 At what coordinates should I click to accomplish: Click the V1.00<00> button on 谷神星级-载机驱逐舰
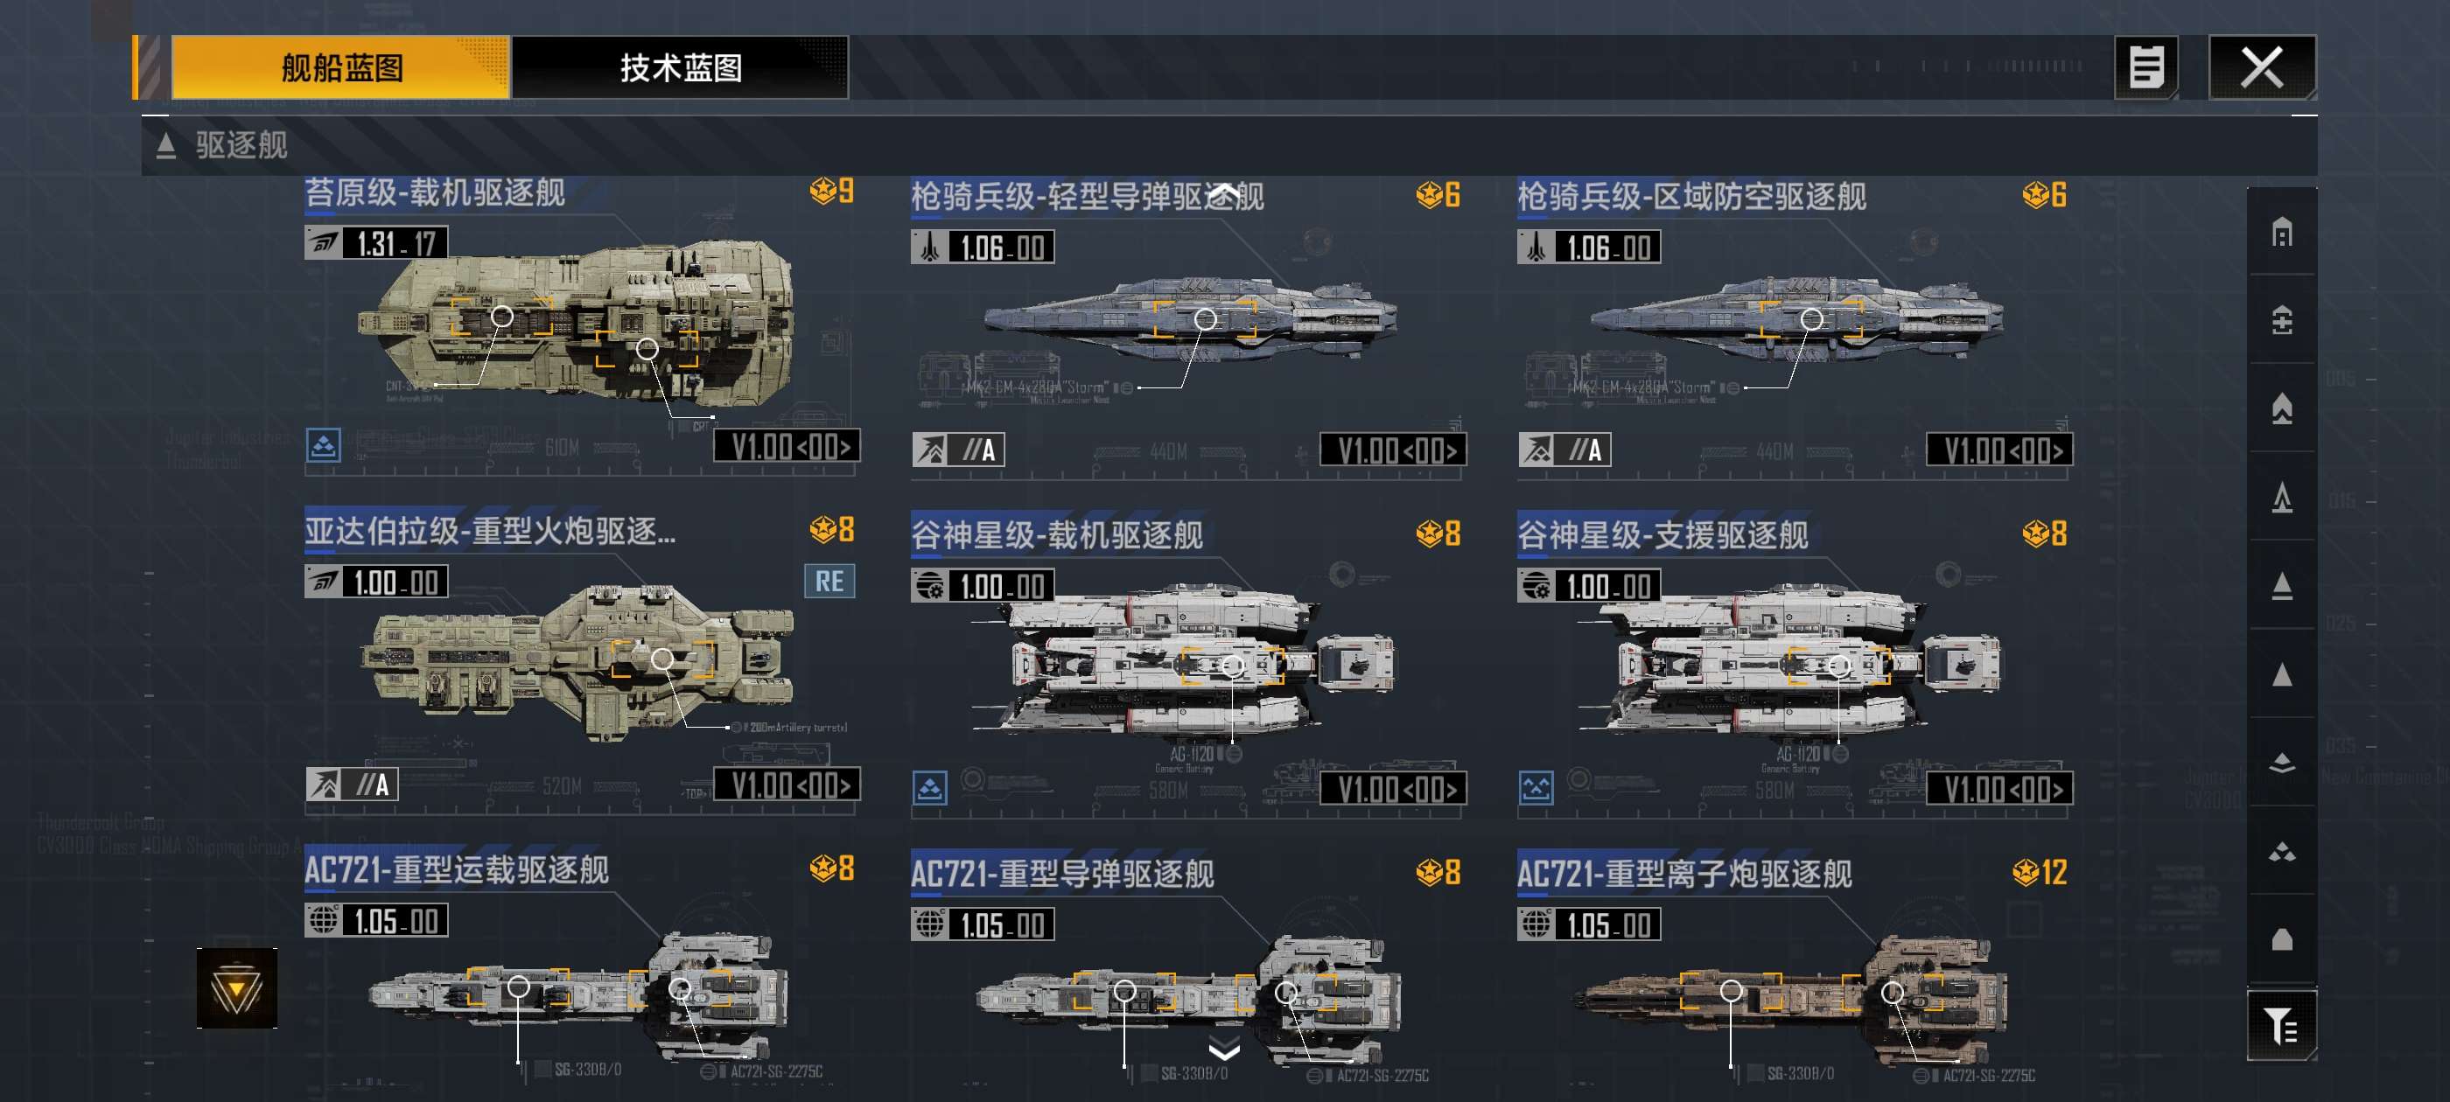(1392, 788)
